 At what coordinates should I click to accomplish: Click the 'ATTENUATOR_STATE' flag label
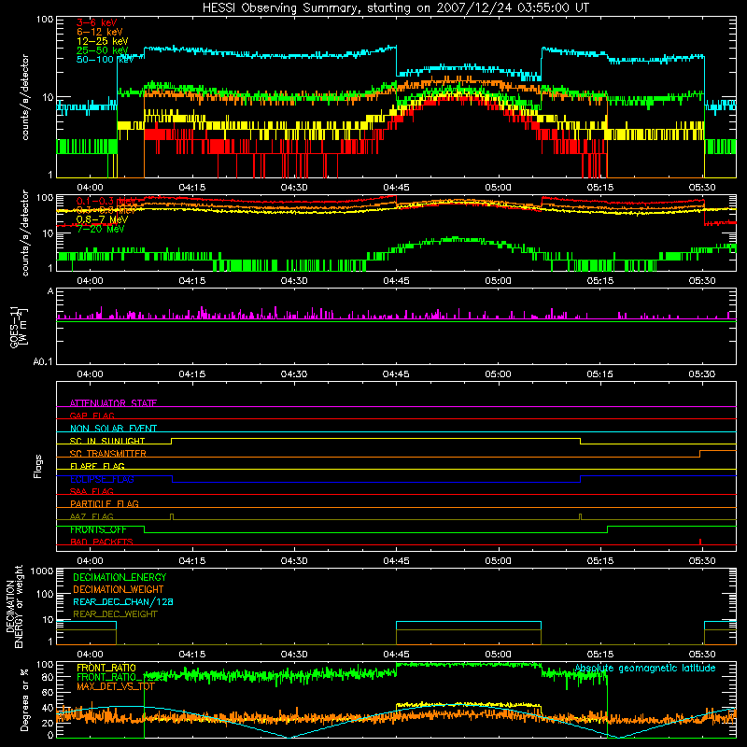pos(113,403)
